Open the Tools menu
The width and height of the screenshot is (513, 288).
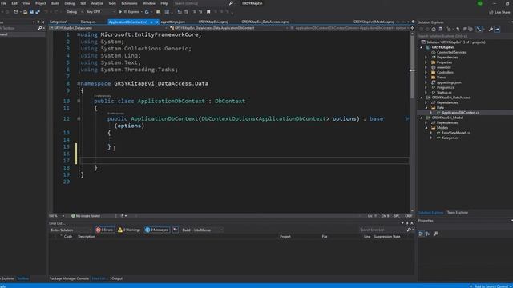click(x=112, y=3)
